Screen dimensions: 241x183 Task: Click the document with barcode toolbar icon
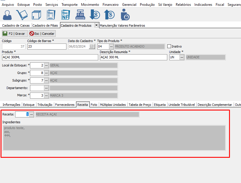click(51, 15)
